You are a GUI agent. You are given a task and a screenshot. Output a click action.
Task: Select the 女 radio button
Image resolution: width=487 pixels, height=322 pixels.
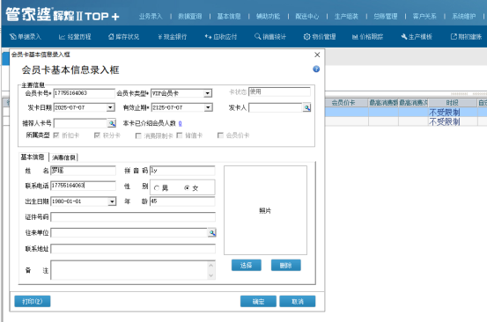(x=187, y=188)
